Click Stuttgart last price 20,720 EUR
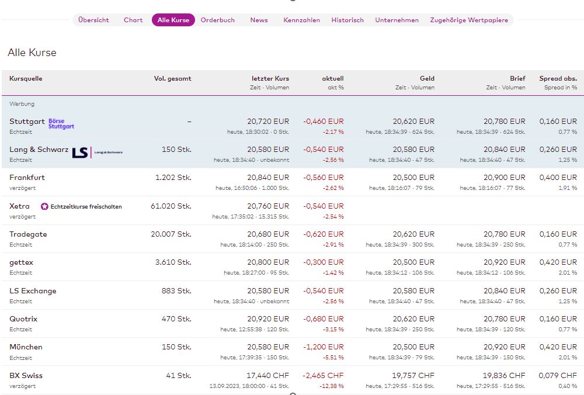The height and width of the screenshot is (395, 584). [x=268, y=122]
